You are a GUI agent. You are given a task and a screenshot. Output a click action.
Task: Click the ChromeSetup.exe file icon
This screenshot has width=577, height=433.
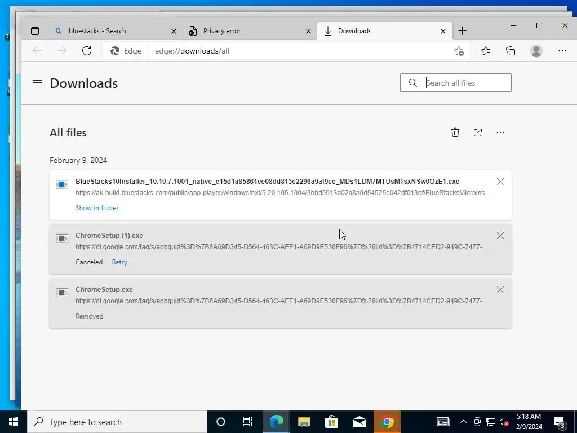[62, 293]
